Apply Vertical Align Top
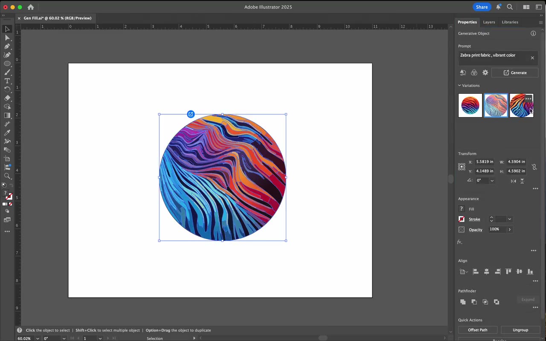Image resolution: width=546 pixels, height=341 pixels. 508,272
